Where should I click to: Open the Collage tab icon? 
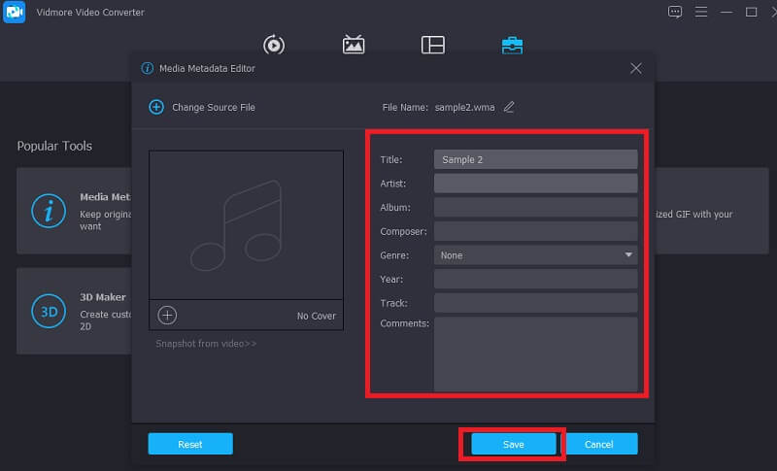(x=432, y=45)
